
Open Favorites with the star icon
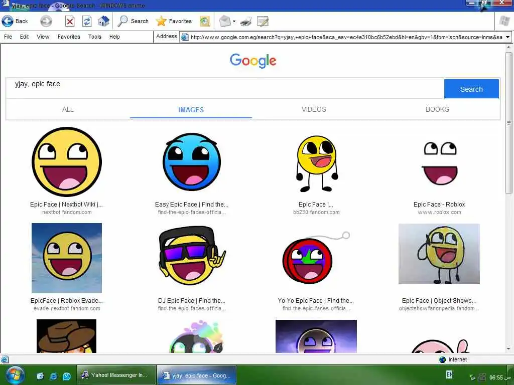[x=174, y=21]
